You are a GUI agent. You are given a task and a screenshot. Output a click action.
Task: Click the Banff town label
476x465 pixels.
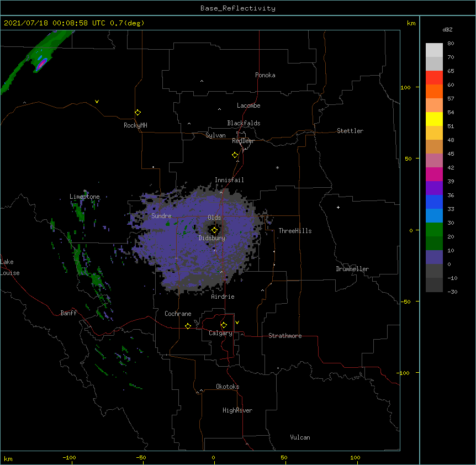pyautogui.click(x=68, y=313)
